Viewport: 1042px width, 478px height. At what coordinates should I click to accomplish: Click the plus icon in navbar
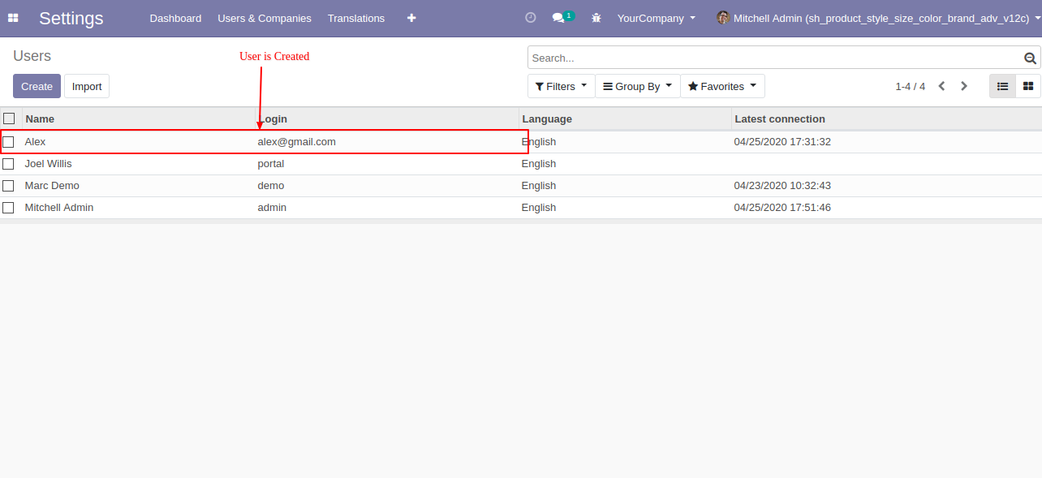[x=411, y=18]
